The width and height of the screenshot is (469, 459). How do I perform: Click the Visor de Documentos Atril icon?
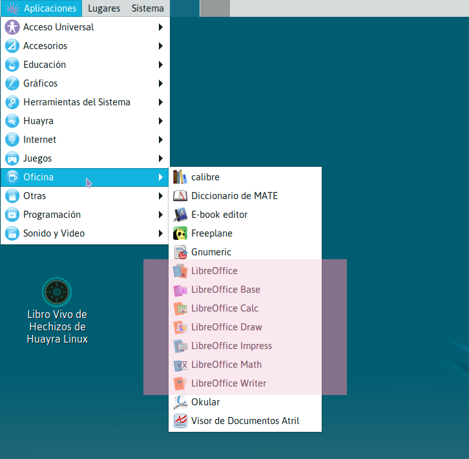coord(180,421)
